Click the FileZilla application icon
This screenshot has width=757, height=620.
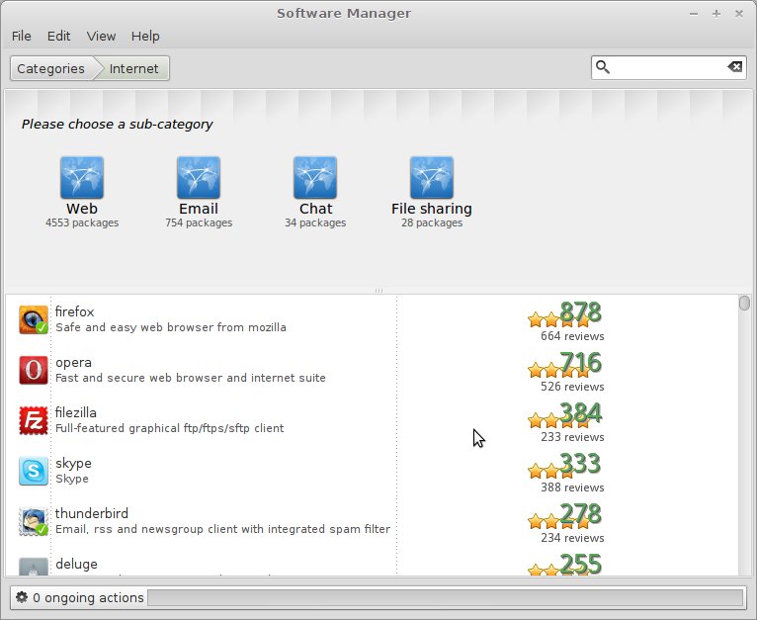[34, 421]
